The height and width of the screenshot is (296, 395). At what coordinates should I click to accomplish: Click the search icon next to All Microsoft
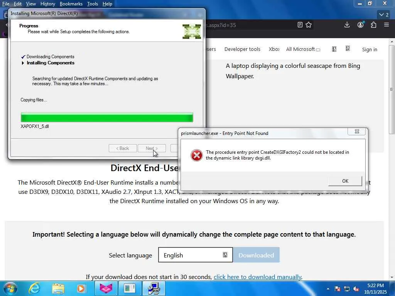pos(334,49)
